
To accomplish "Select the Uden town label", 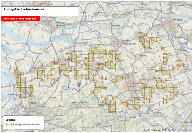I will click(151, 49).
